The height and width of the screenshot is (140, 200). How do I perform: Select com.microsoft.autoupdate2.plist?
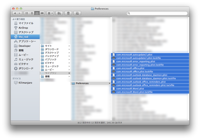(150, 55)
